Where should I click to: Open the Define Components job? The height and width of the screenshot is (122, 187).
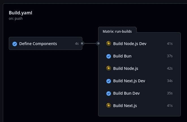click(46, 43)
